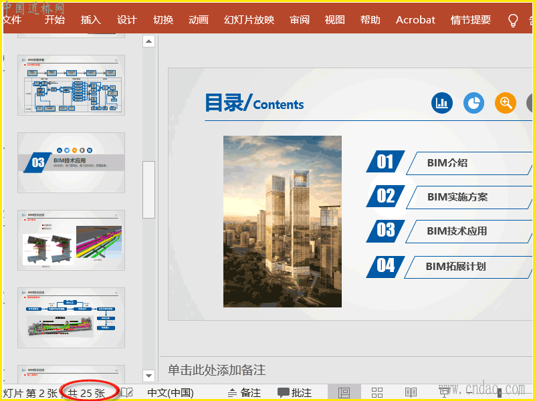Click the 02 number badge

(385, 196)
